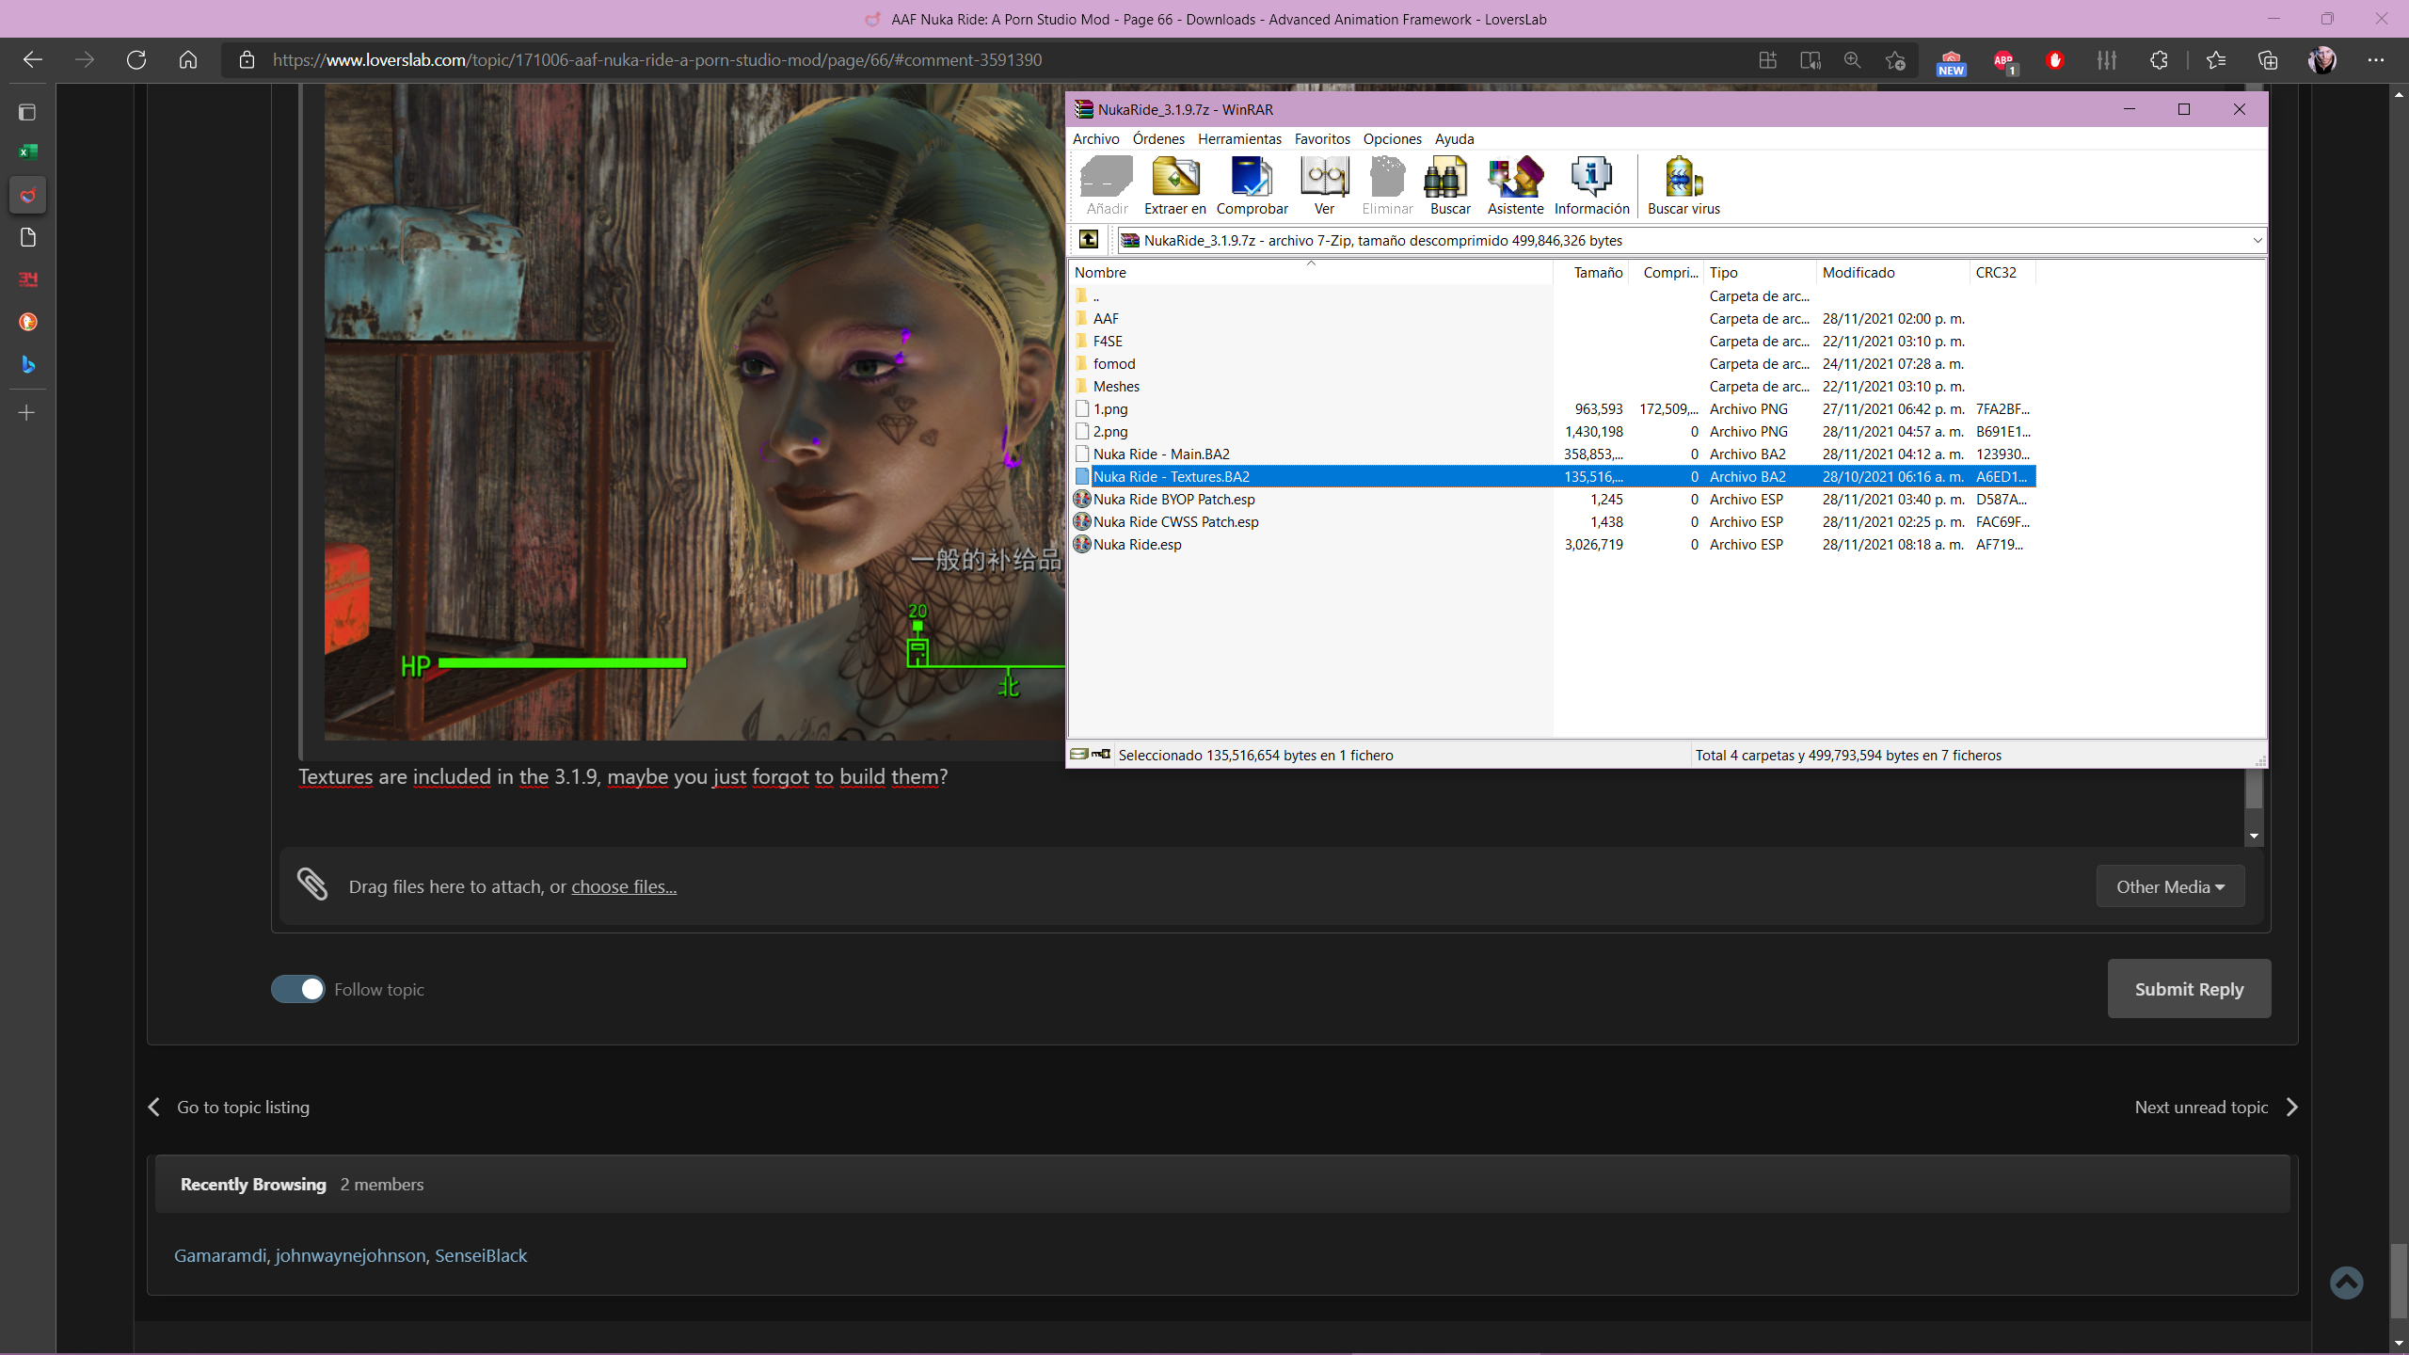
Task: Select the Nuka Ride.esp file
Action: 1553,545
